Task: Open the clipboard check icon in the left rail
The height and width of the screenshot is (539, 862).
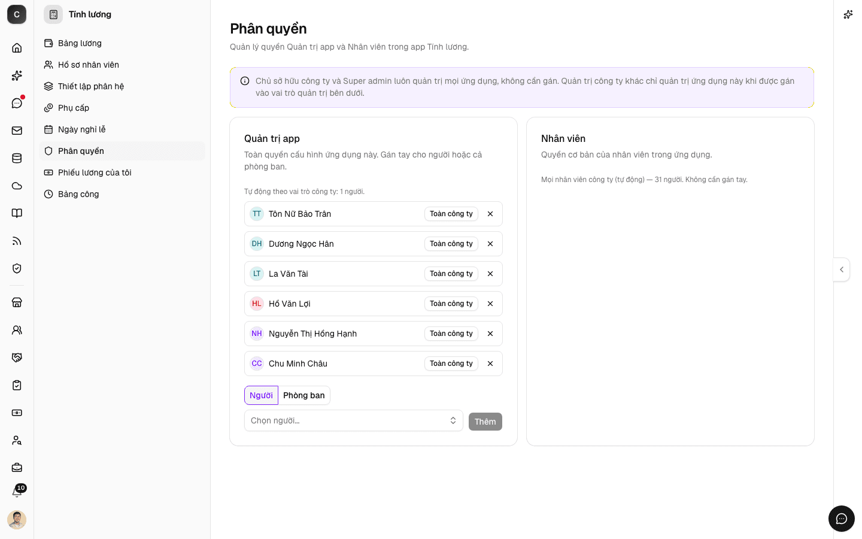Action: [17, 385]
